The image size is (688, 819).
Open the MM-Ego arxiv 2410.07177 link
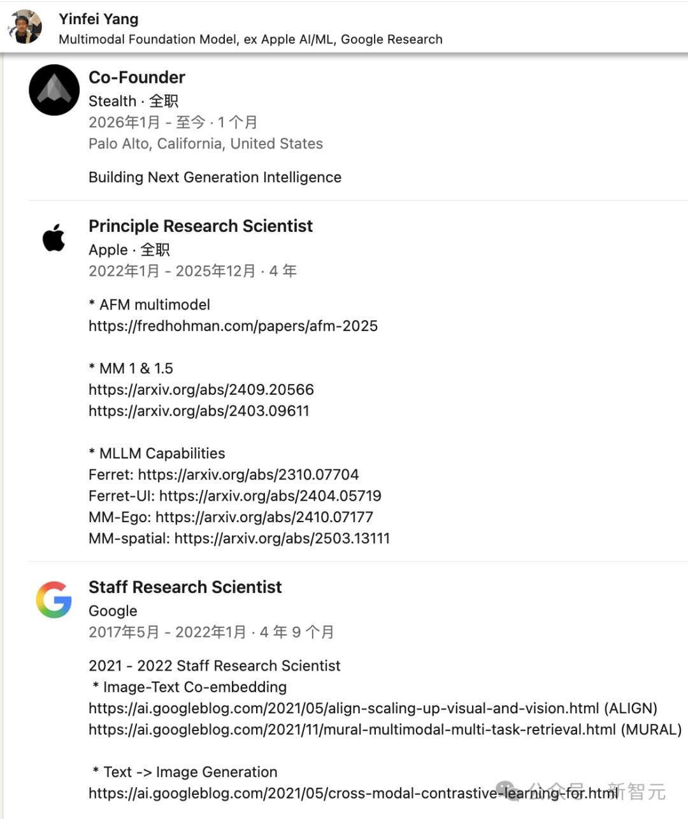(264, 517)
